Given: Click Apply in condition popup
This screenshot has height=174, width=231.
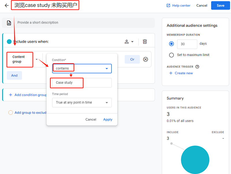Looking at the screenshot, I should tap(108, 119).
